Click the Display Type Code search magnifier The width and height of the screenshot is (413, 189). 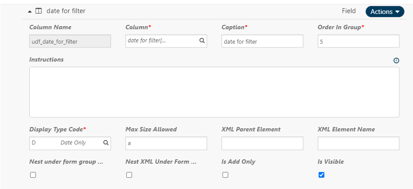106,142
